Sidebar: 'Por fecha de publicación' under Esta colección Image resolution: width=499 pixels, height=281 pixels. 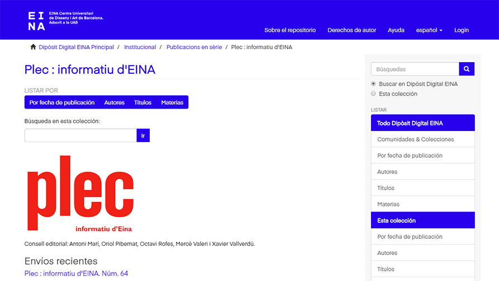pyautogui.click(x=422, y=237)
